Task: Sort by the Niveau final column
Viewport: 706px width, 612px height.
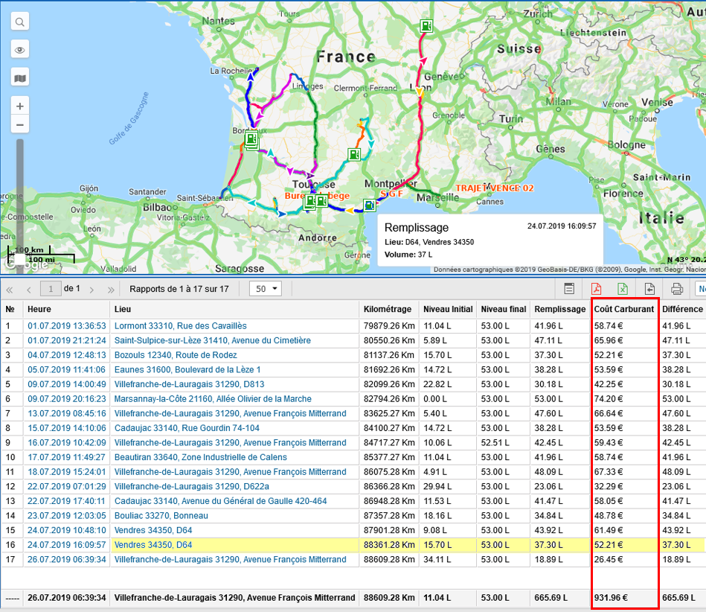Action: coord(504,309)
